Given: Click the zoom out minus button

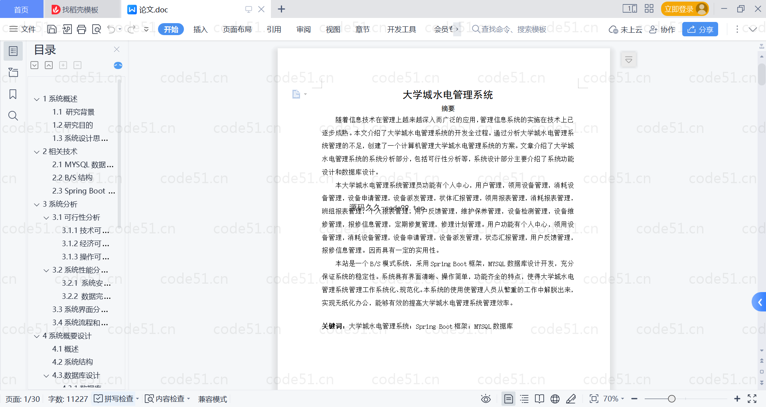Looking at the screenshot, I should pyautogui.click(x=634, y=399).
